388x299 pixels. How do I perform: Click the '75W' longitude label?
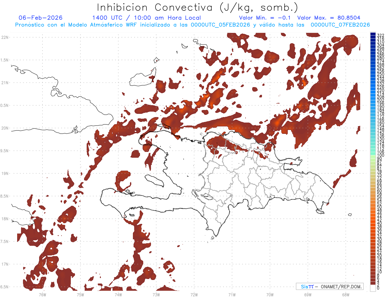pyautogui.click(x=80, y=295)
